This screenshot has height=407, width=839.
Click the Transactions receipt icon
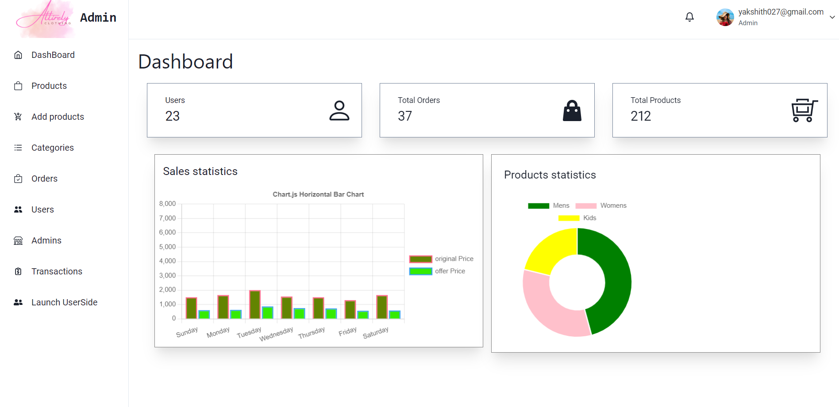pos(18,271)
